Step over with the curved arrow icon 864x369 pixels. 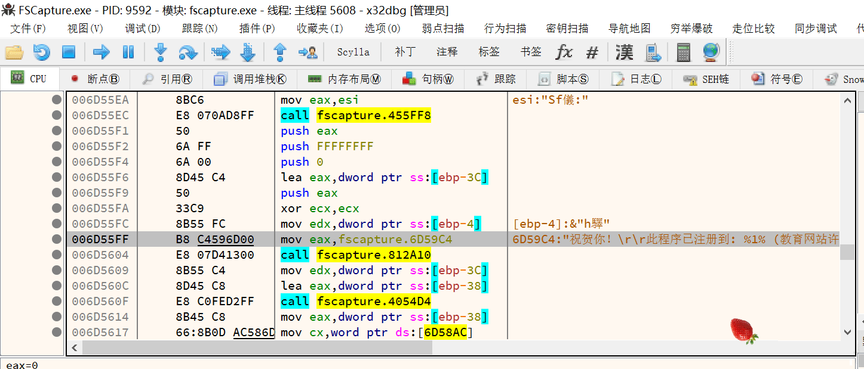point(188,52)
